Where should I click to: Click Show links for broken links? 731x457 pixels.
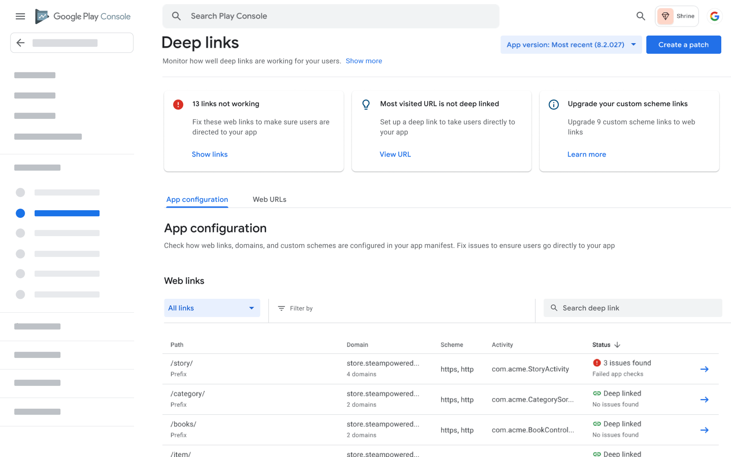209,154
